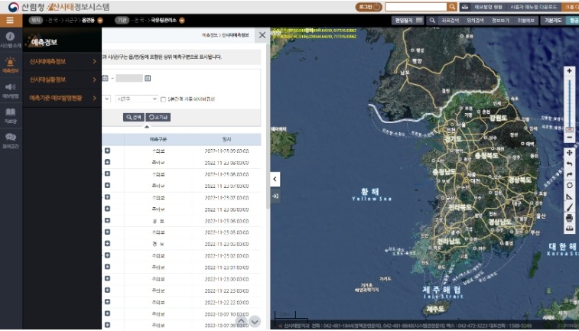Close the 산사태예측정보 panel with X

[x=262, y=35]
